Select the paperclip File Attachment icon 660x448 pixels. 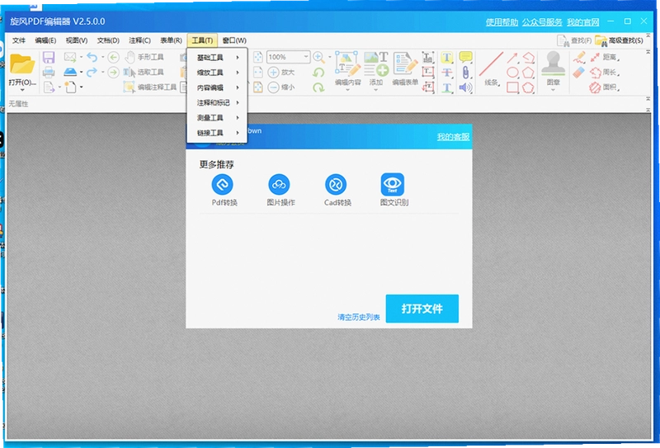pos(465,73)
